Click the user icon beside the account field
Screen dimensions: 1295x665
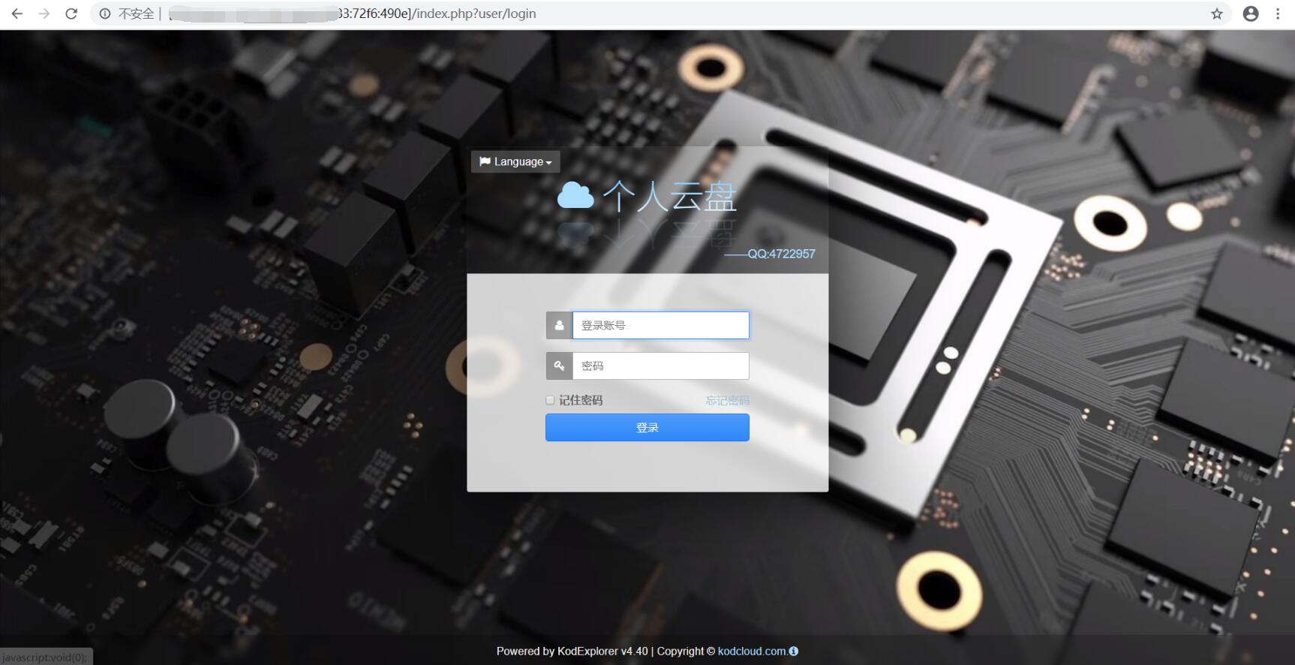(x=559, y=326)
